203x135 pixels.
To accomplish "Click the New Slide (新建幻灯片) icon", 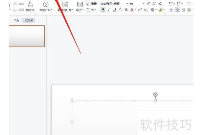I will pyautogui.click(x=65, y=4).
